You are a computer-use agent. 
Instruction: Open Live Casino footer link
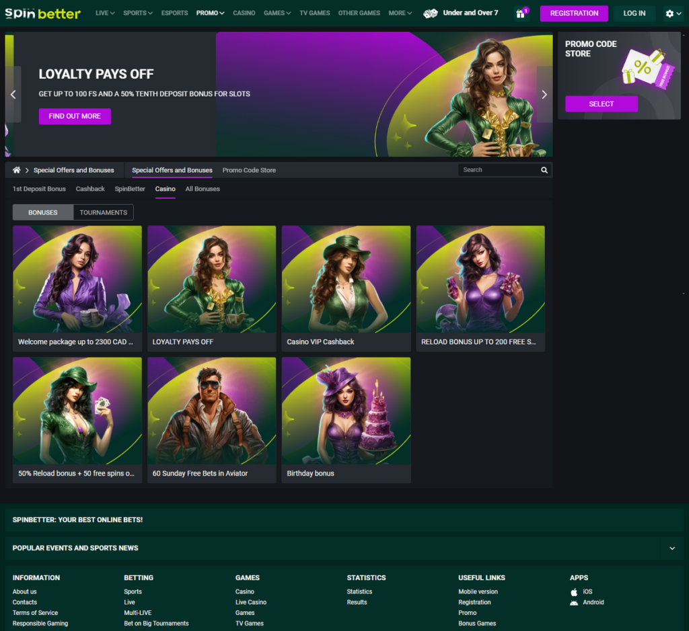pos(251,603)
